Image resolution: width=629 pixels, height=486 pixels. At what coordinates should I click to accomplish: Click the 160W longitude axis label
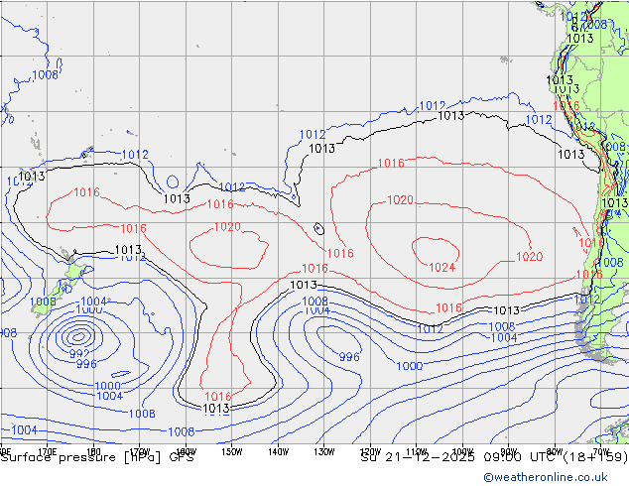point(186,452)
